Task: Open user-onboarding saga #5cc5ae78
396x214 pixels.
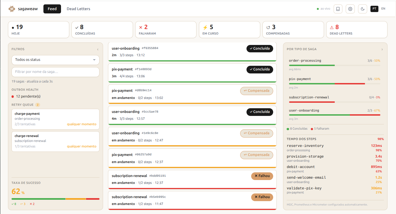Action: pyautogui.click(x=192, y=115)
